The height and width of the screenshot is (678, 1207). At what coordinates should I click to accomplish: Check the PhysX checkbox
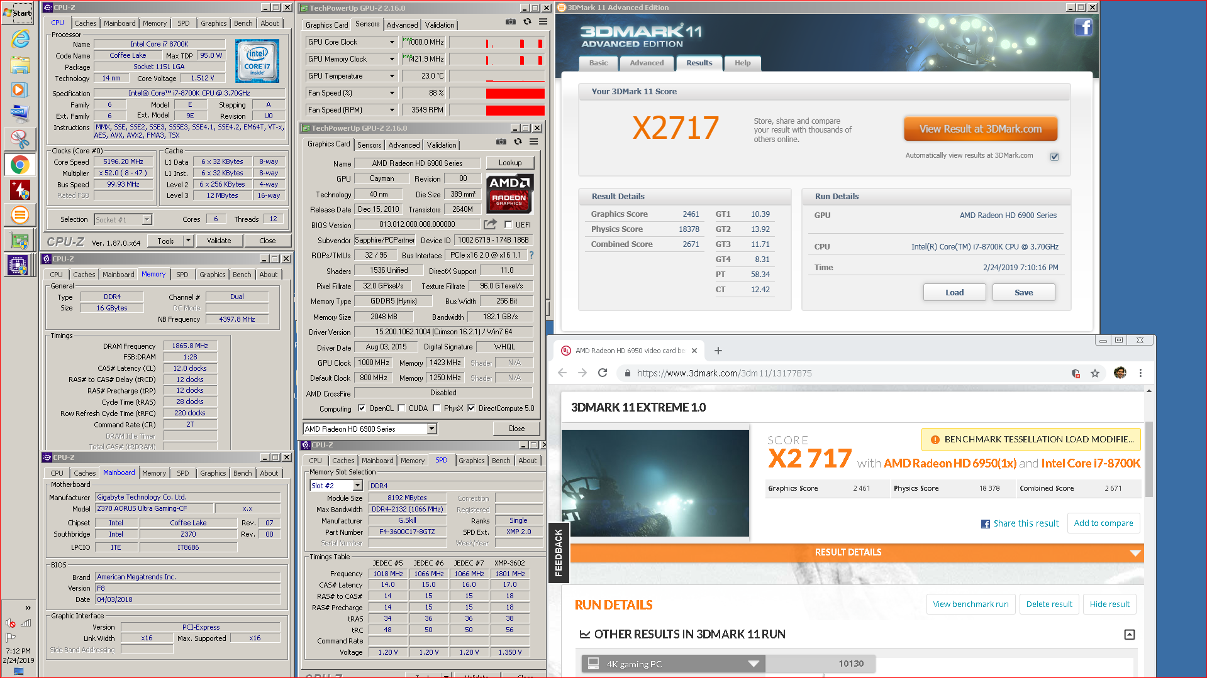(437, 408)
